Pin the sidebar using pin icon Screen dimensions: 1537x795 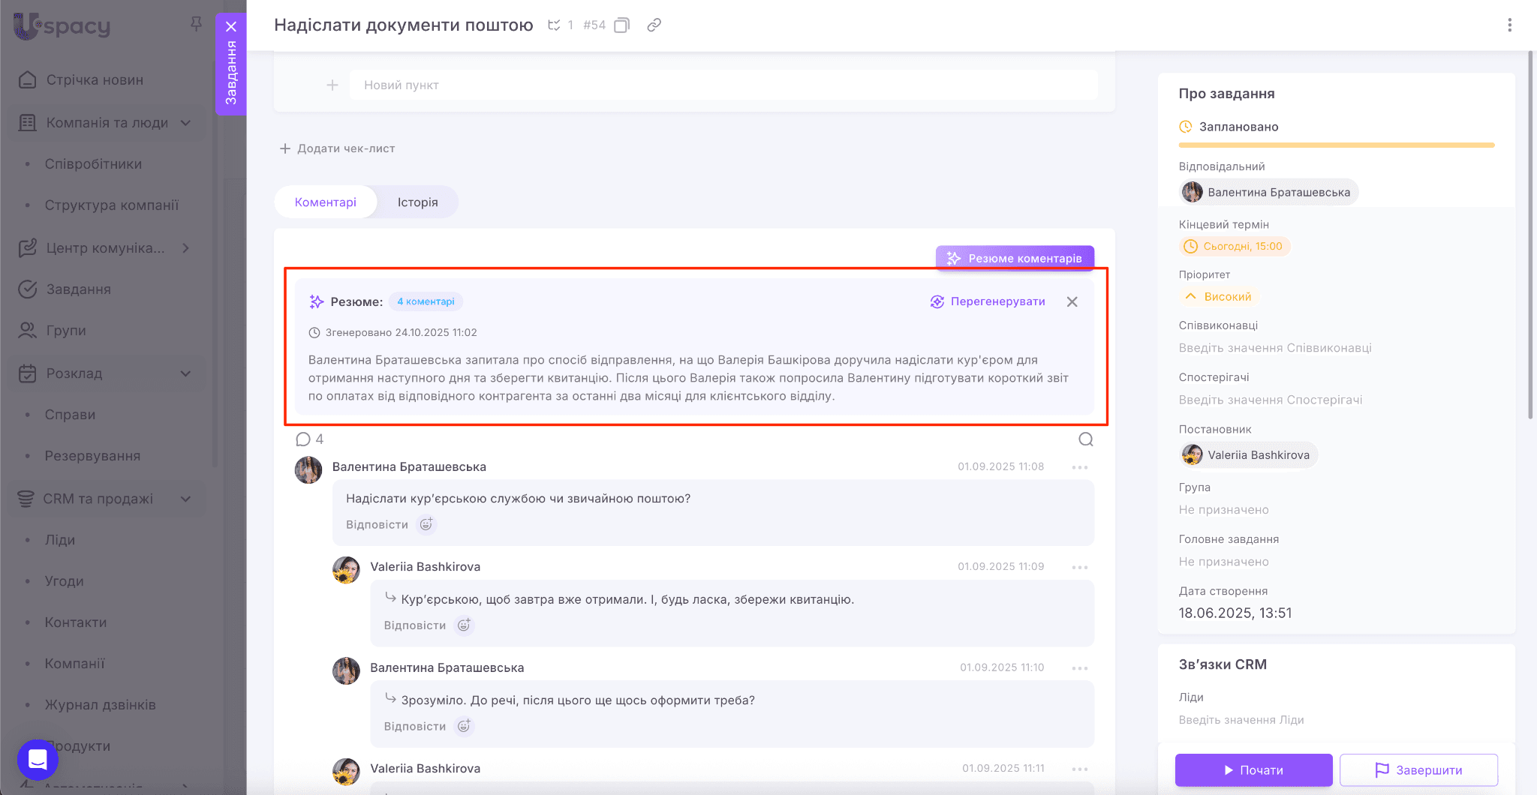[x=196, y=24]
